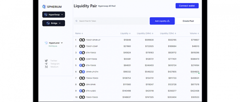The height and width of the screenshot is (102, 240).
Task: Click the $154731 24hr liquidity value
Action: click(150, 78)
